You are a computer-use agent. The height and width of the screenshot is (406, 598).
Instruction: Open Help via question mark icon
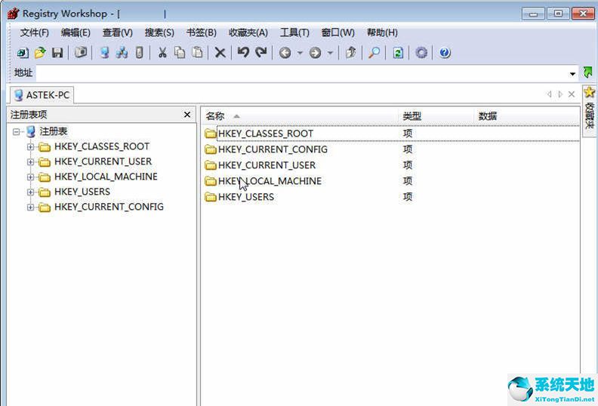point(445,53)
